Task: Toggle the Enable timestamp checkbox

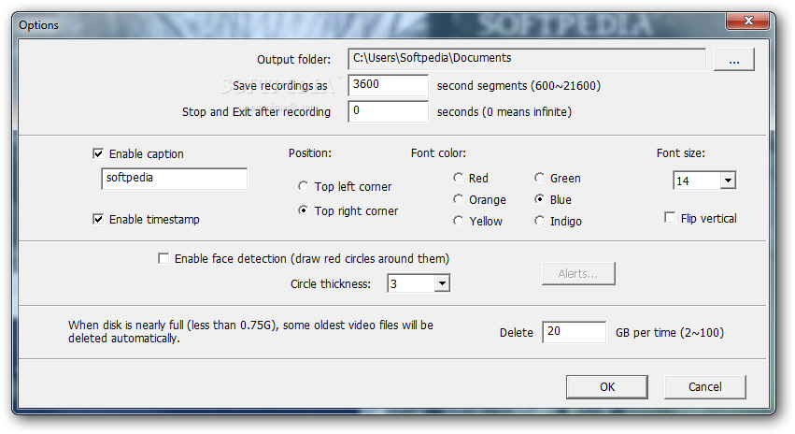Action: [x=98, y=219]
